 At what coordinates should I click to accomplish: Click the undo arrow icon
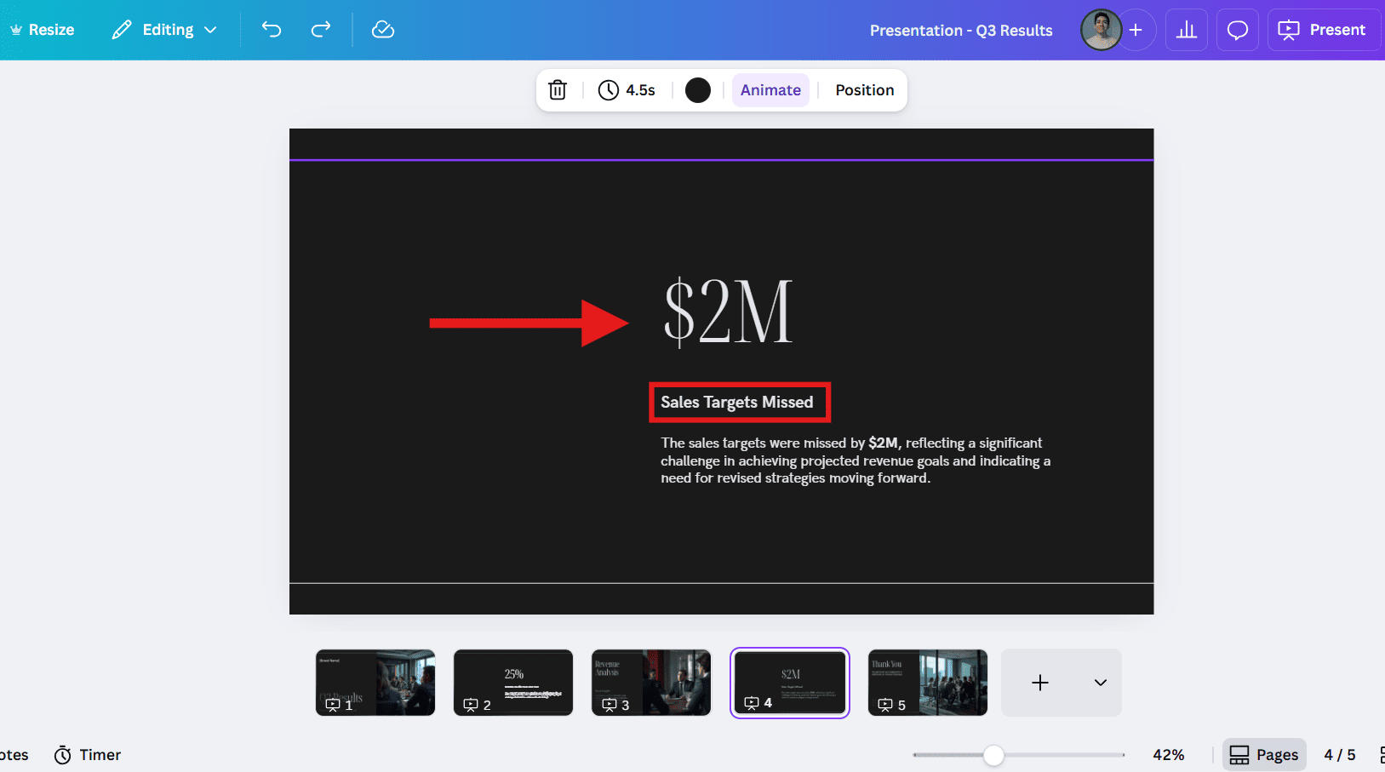tap(272, 30)
